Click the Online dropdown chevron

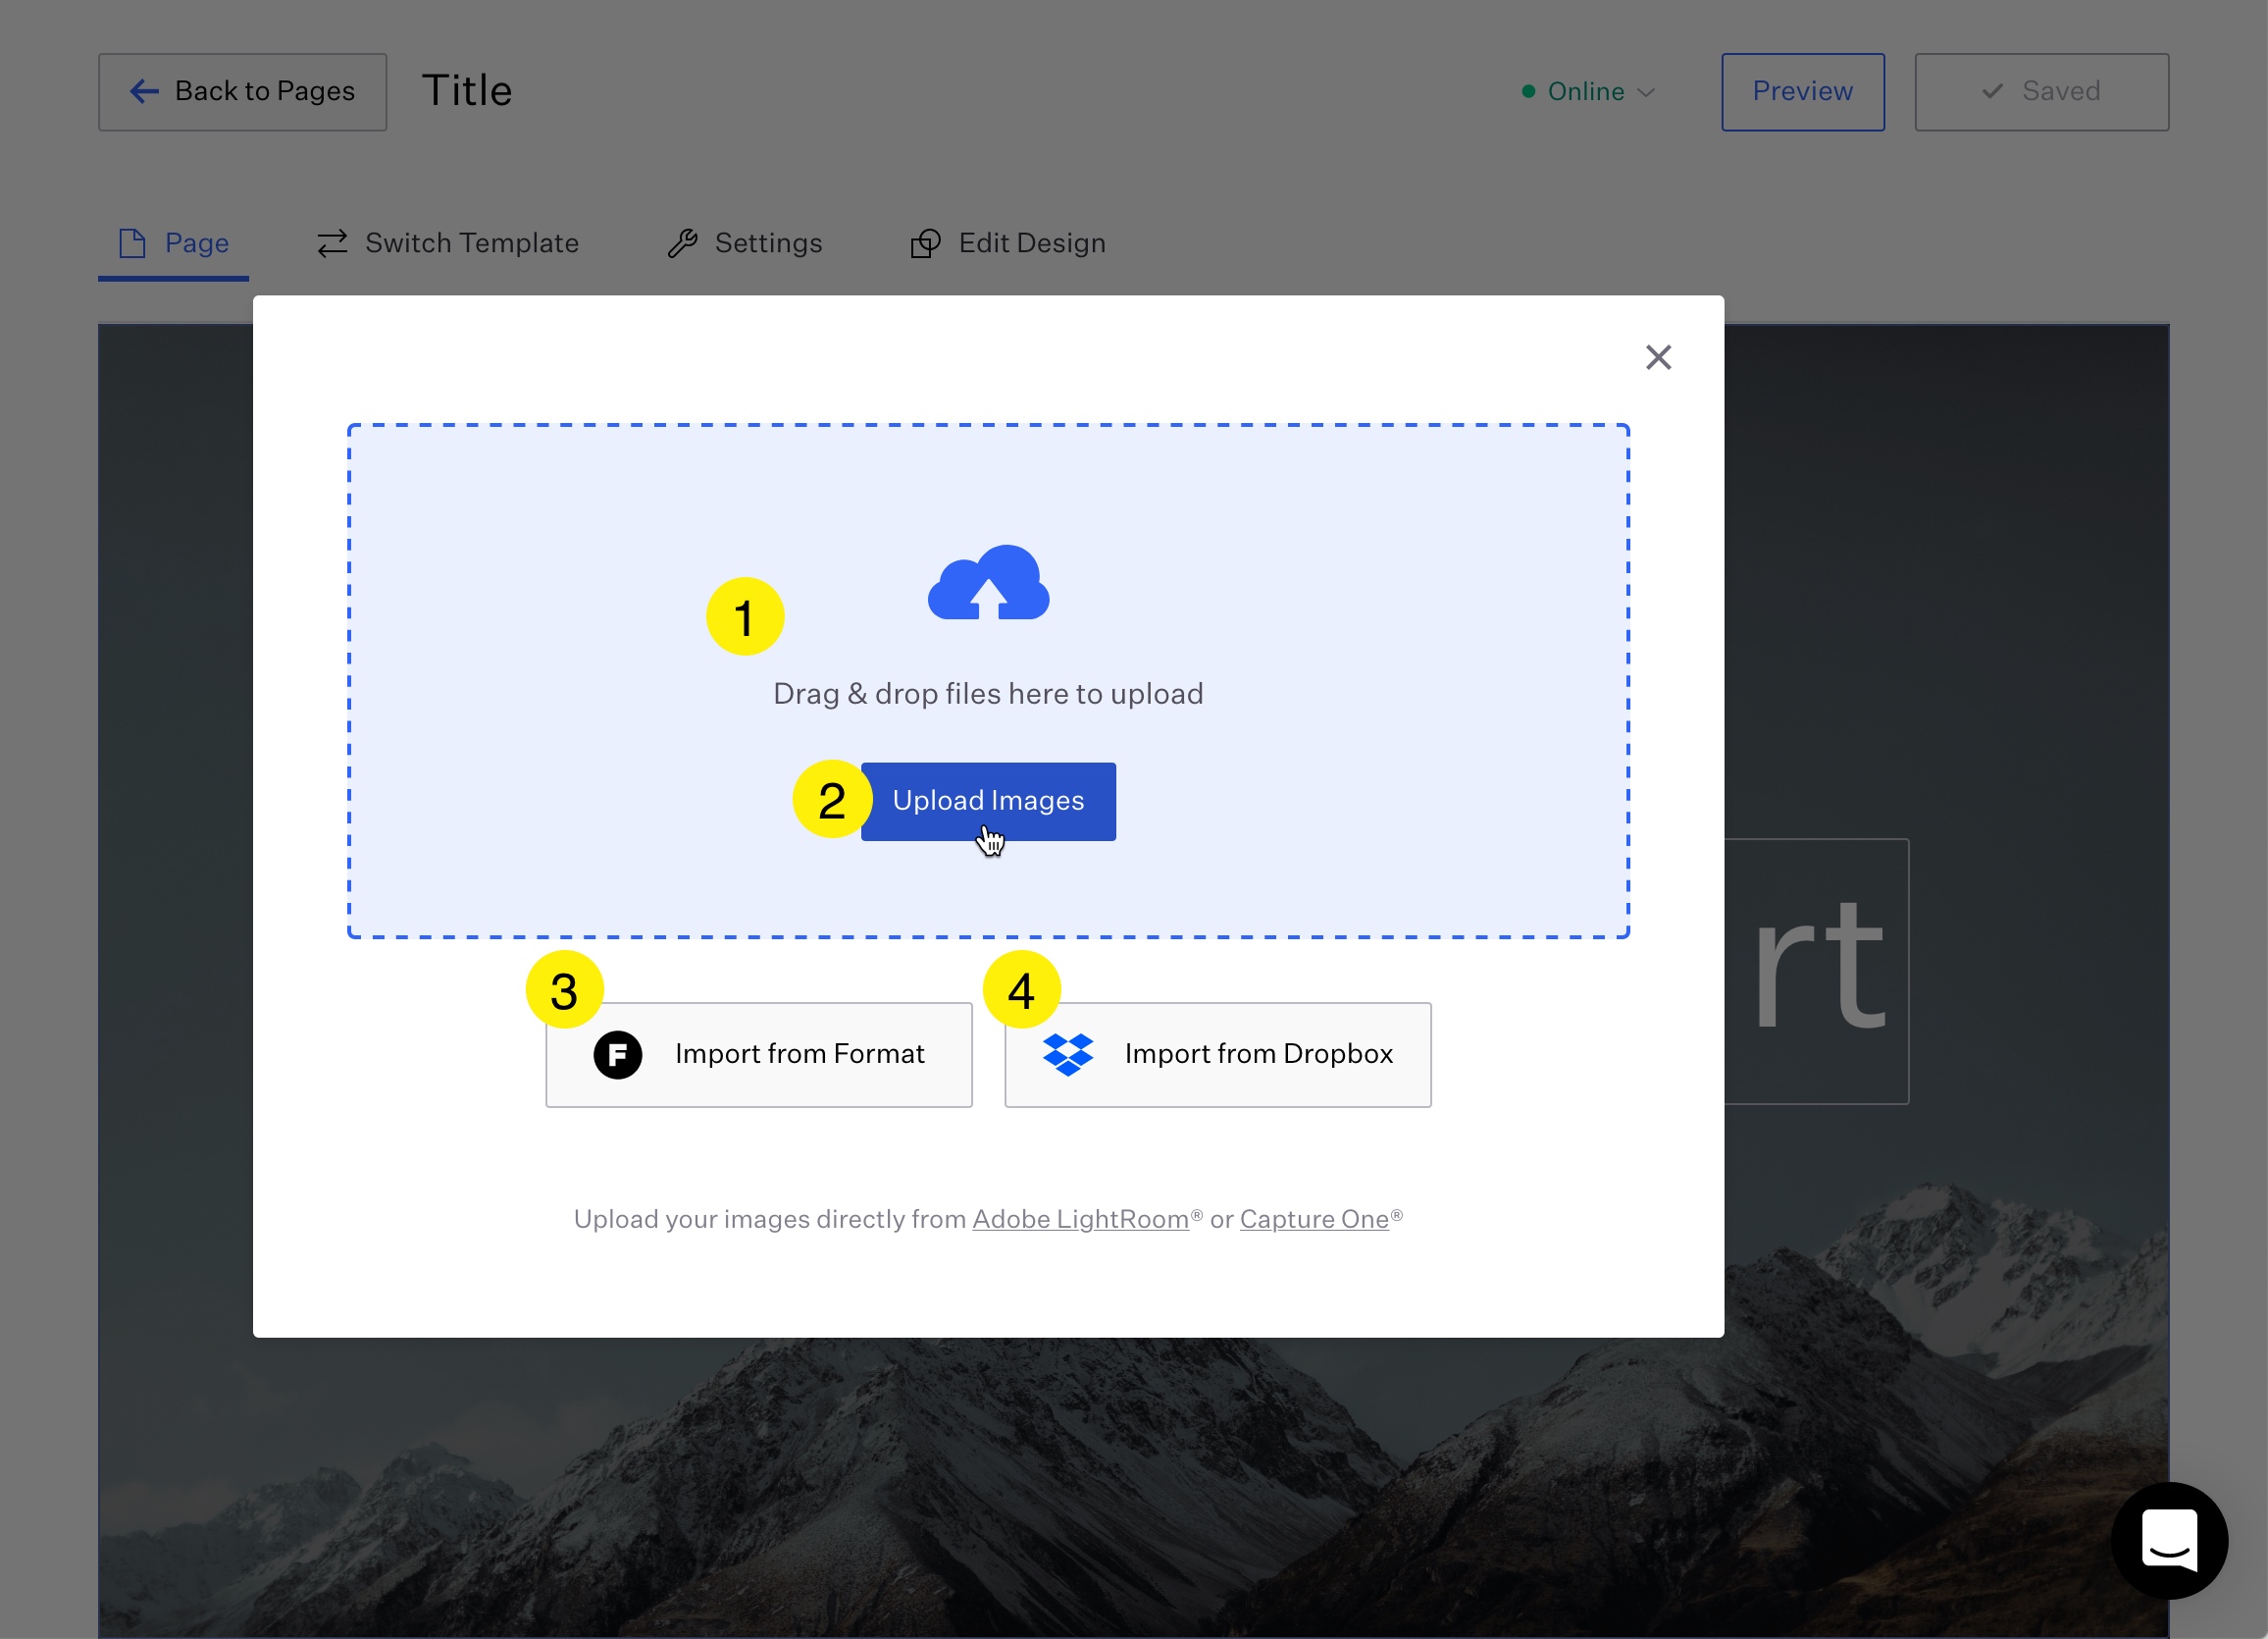(x=1646, y=93)
